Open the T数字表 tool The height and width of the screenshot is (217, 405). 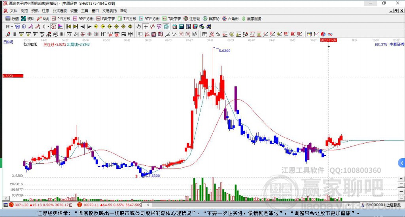pyautogui.click(x=172, y=19)
